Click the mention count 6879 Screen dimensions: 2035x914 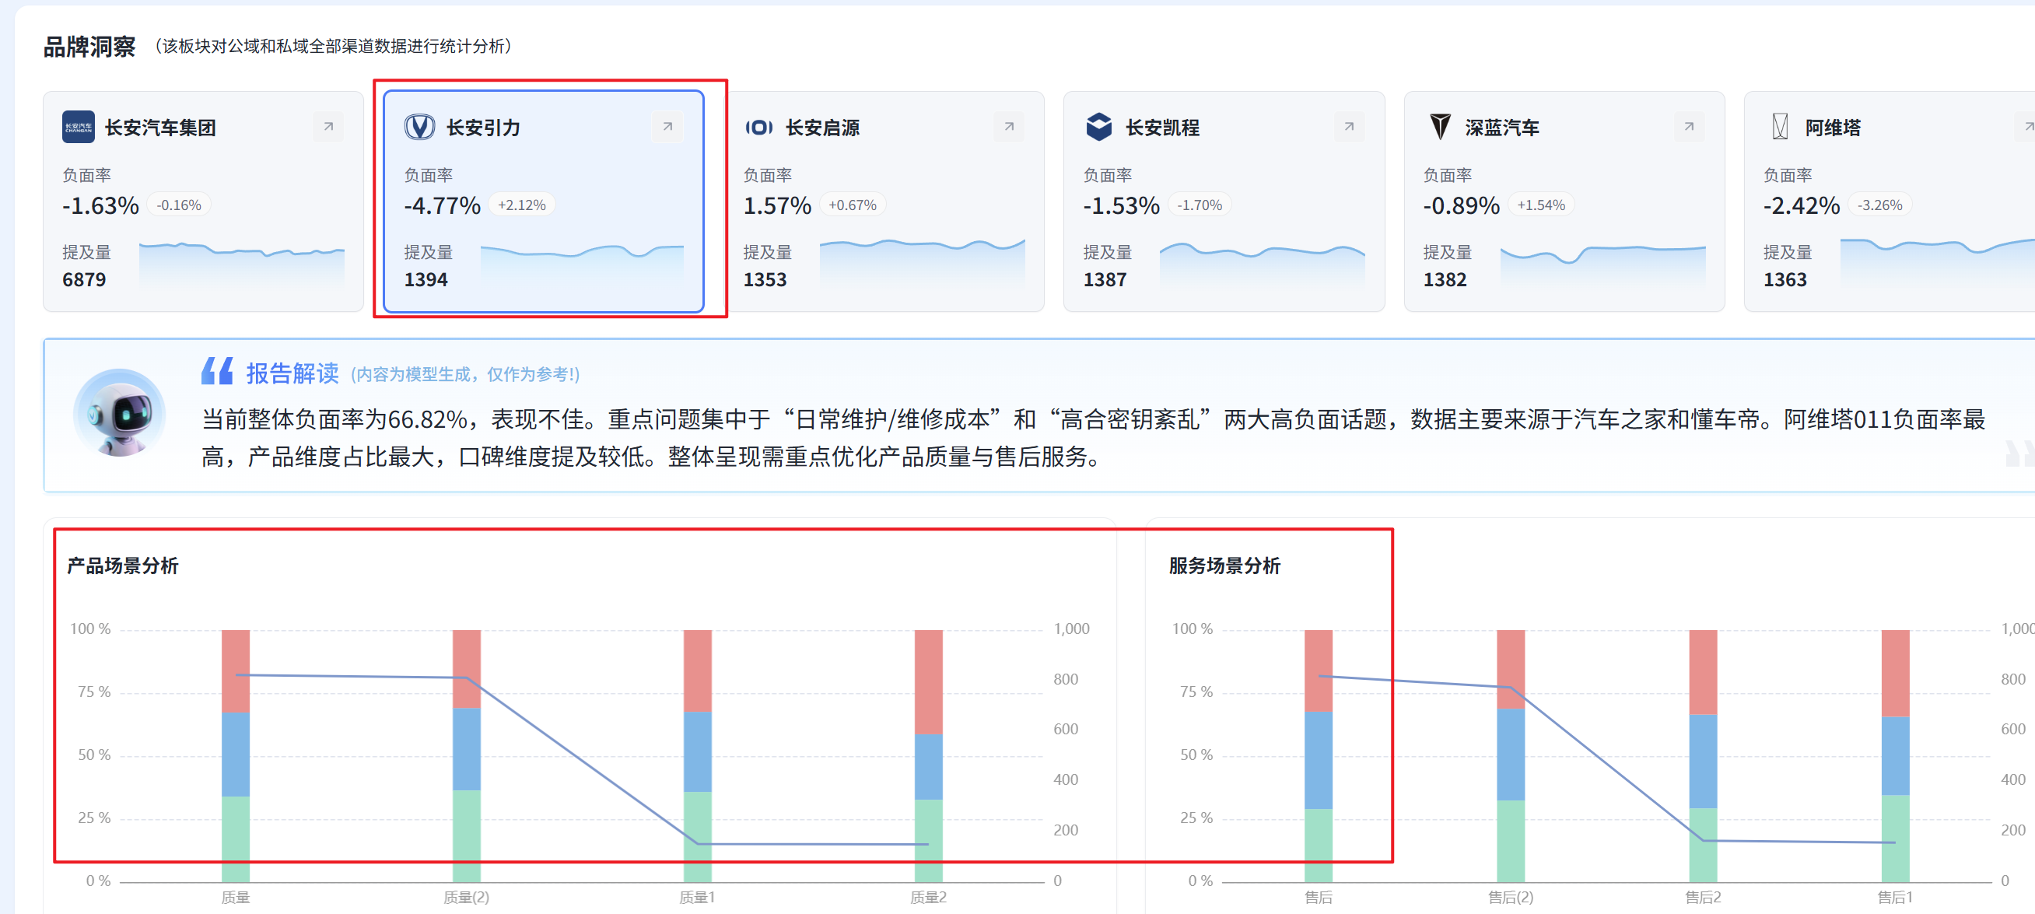84,280
